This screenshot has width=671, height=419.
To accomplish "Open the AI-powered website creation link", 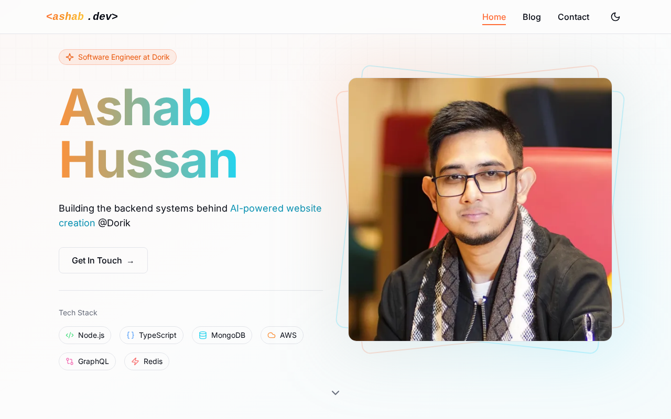I will pyautogui.click(x=190, y=215).
